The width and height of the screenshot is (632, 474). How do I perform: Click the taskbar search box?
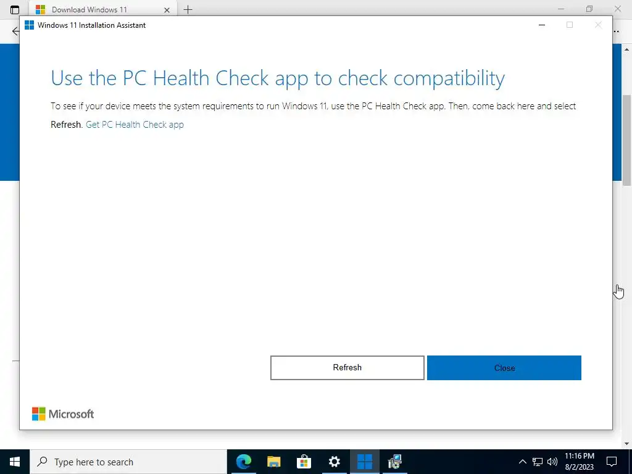pos(128,462)
